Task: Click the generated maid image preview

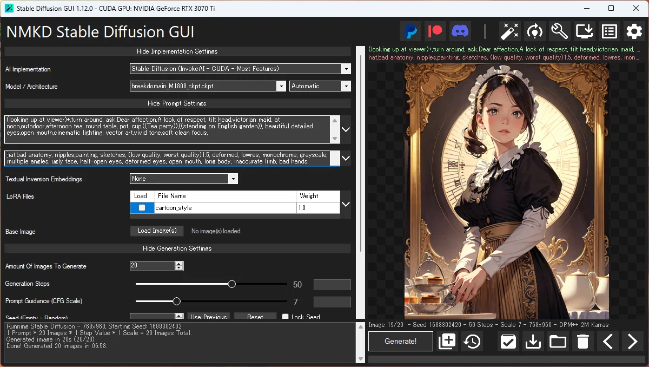Action: [x=507, y=192]
